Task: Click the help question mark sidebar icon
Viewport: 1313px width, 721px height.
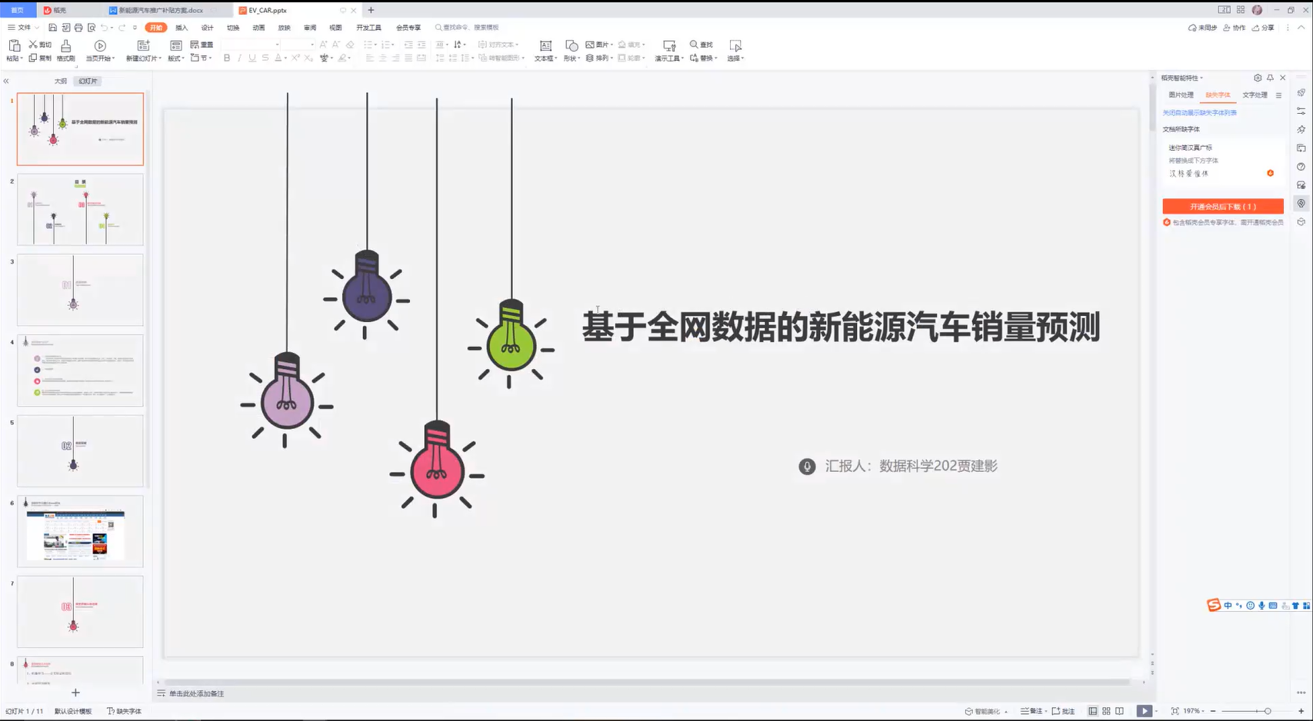Action: pos(1301,167)
